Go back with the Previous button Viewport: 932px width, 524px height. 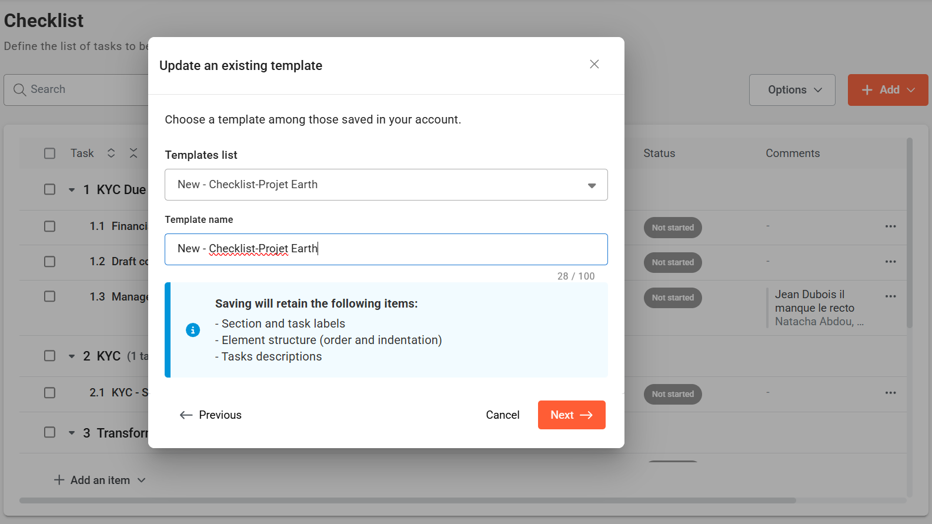(211, 415)
